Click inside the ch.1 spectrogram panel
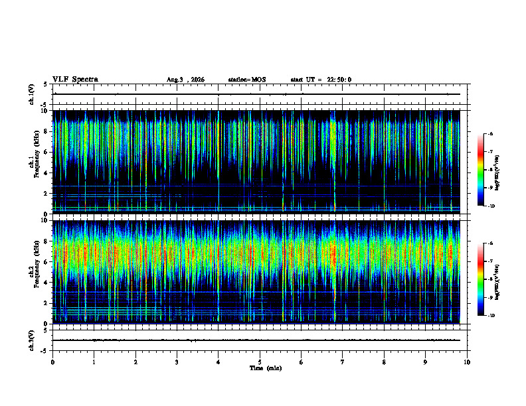This screenshot has height=406, width=526. point(256,162)
